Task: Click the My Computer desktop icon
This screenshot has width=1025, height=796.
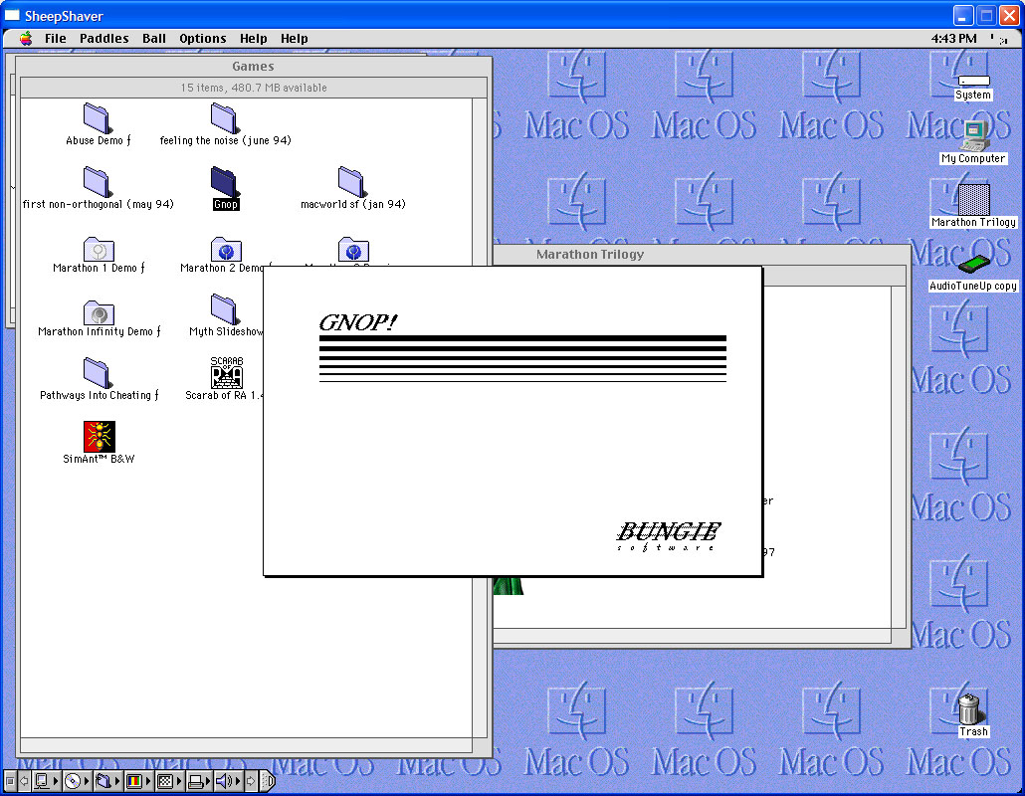Action: pyautogui.click(x=972, y=134)
